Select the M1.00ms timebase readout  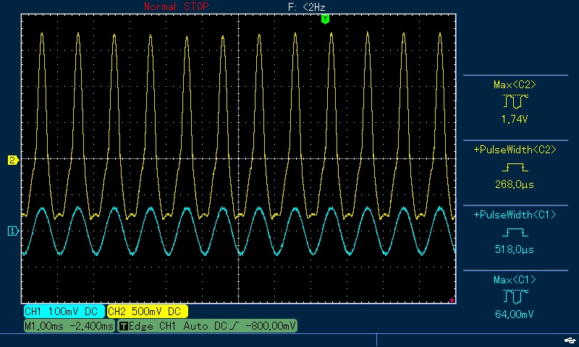tap(43, 326)
